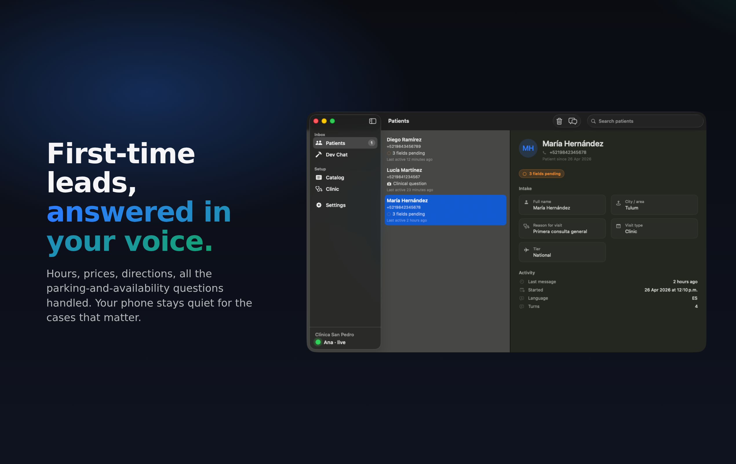
Task: Click the Visit type Clinic card
Action: [x=654, y=229]
